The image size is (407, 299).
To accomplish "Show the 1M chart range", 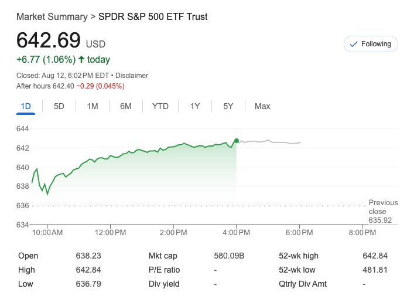I will [93, 106].
